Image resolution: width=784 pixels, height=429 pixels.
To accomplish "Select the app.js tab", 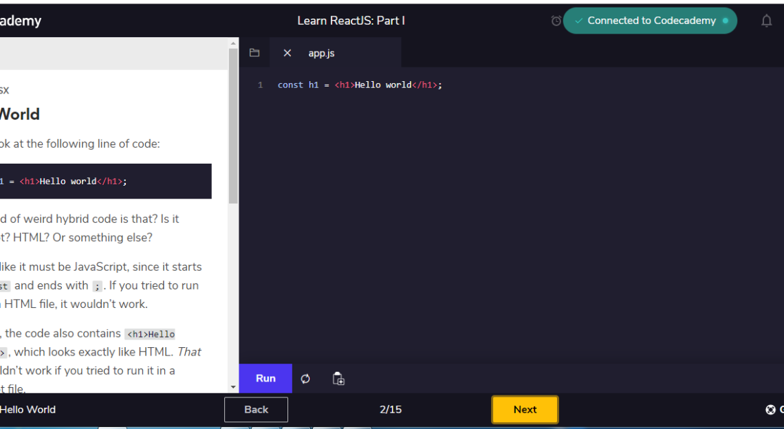I will pos(321,53).
